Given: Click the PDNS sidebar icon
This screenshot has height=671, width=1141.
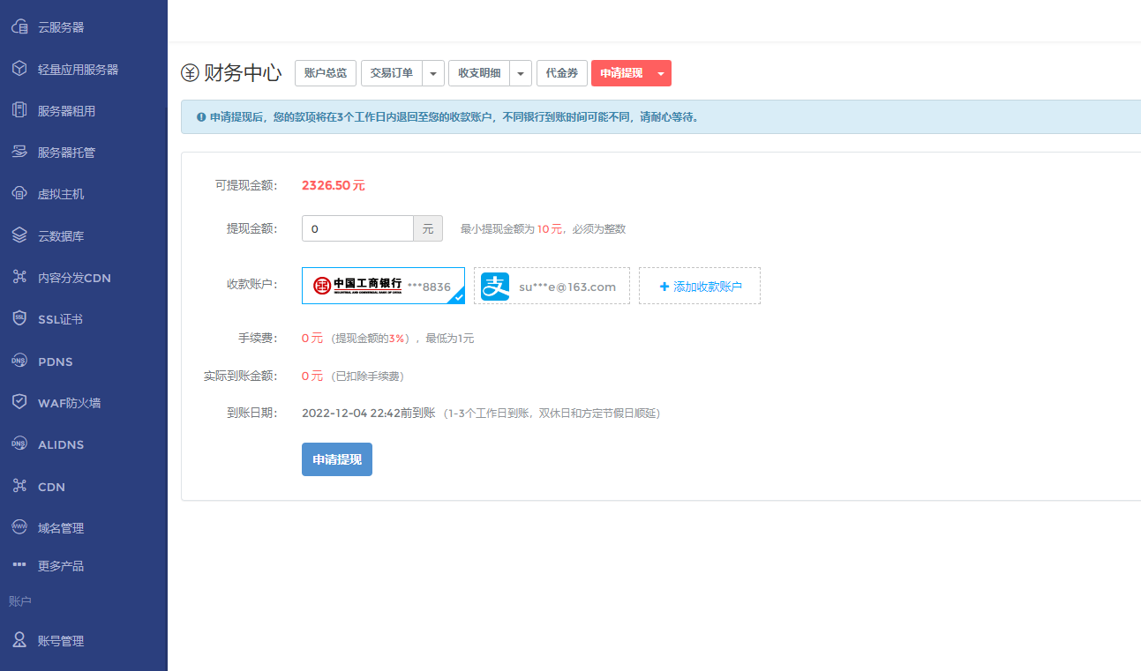Looking at the screenshot, I should click(x=19, y=361).
